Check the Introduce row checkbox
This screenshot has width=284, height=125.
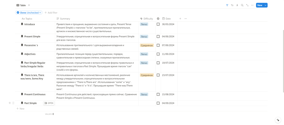[158, 24]
